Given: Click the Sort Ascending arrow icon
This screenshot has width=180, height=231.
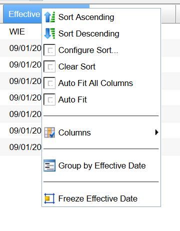Looking at the screenshot, I should pos(49,17).
